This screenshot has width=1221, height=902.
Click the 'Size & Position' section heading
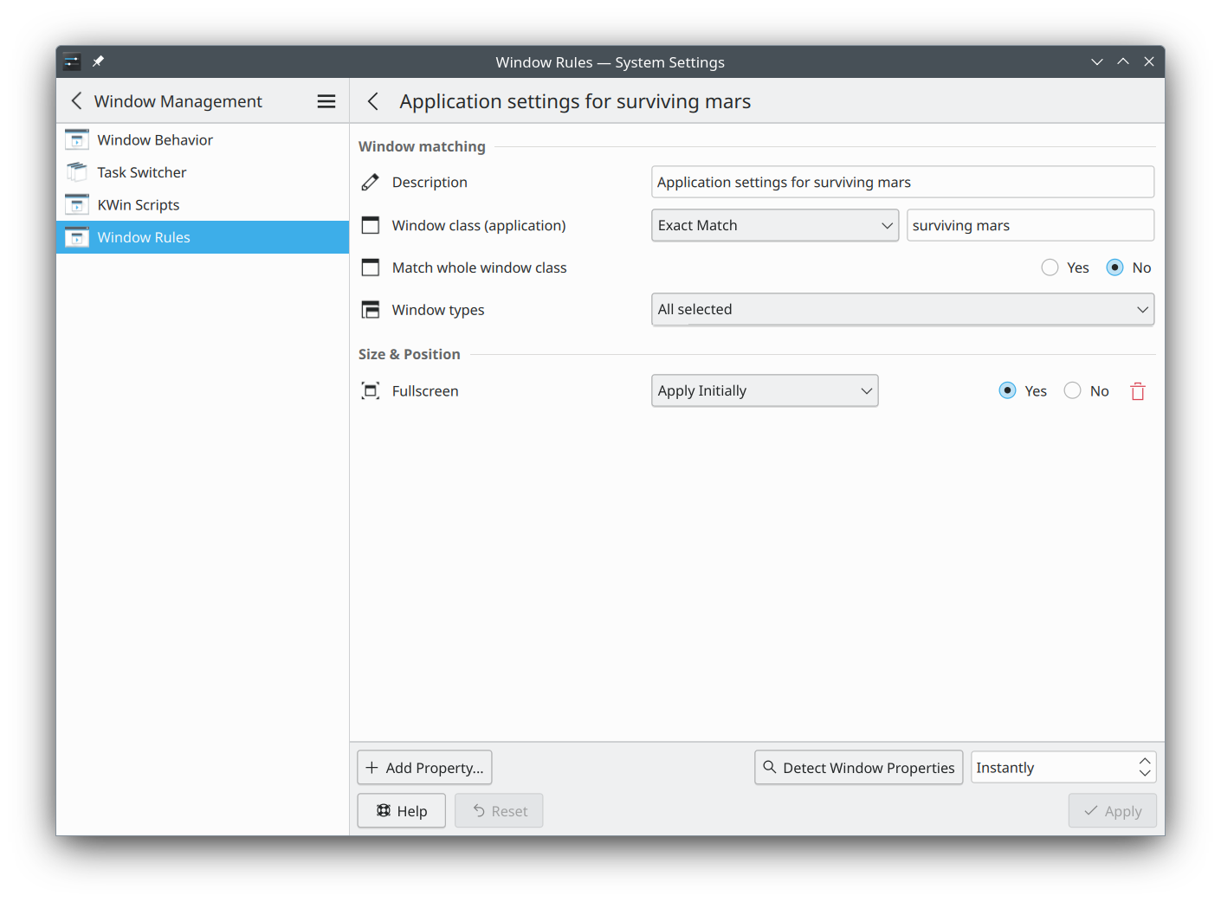tap(409, 354)
